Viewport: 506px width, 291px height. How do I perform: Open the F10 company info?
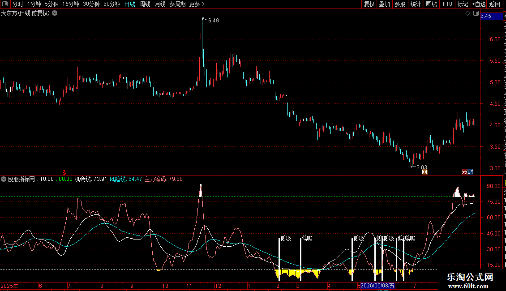point(447,4)
